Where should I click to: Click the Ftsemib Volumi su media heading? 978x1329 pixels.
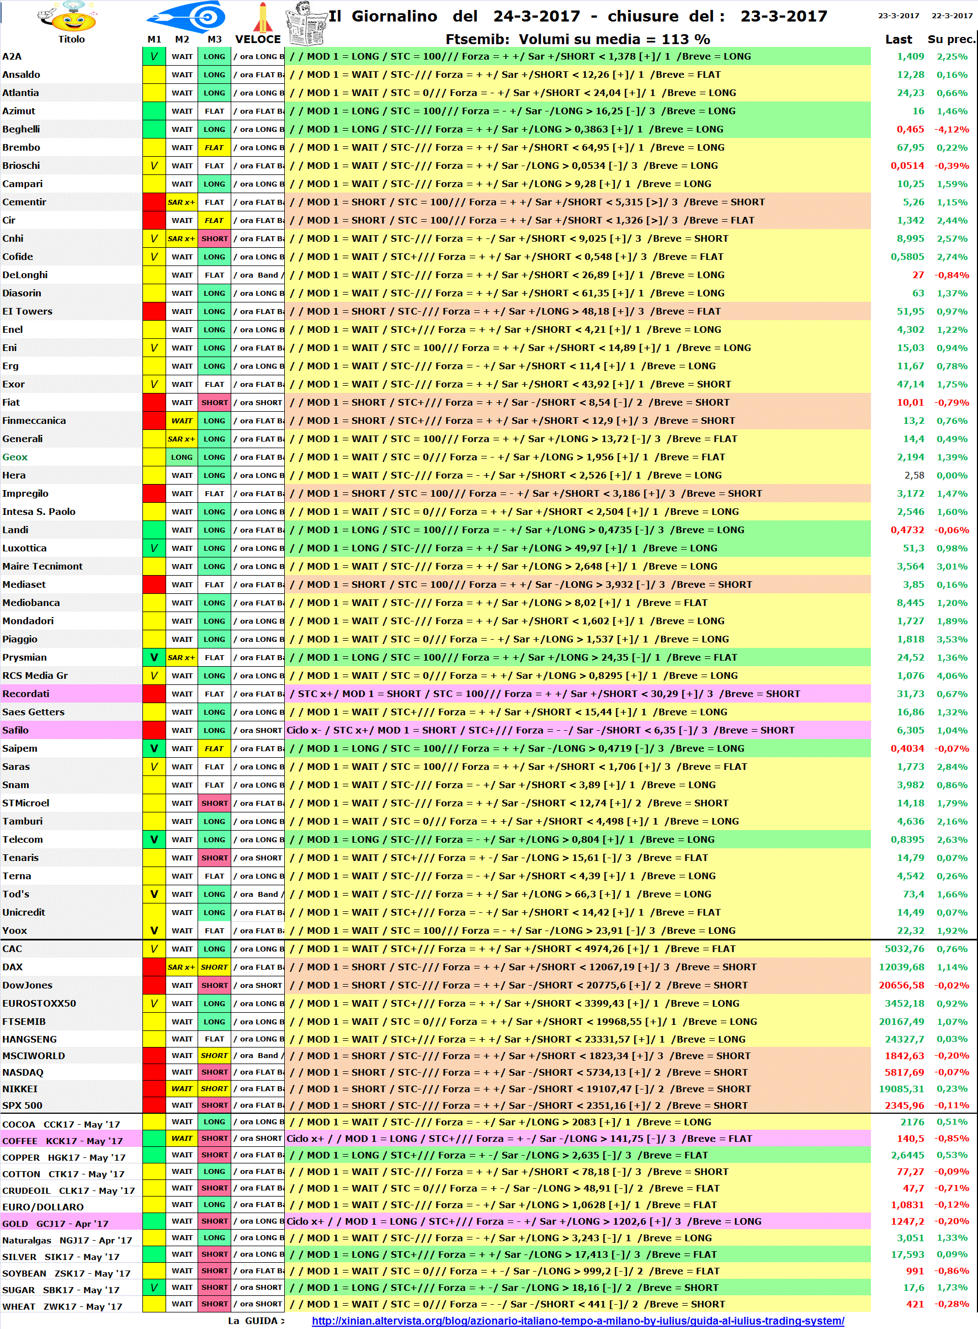click(x=577, y=39)
